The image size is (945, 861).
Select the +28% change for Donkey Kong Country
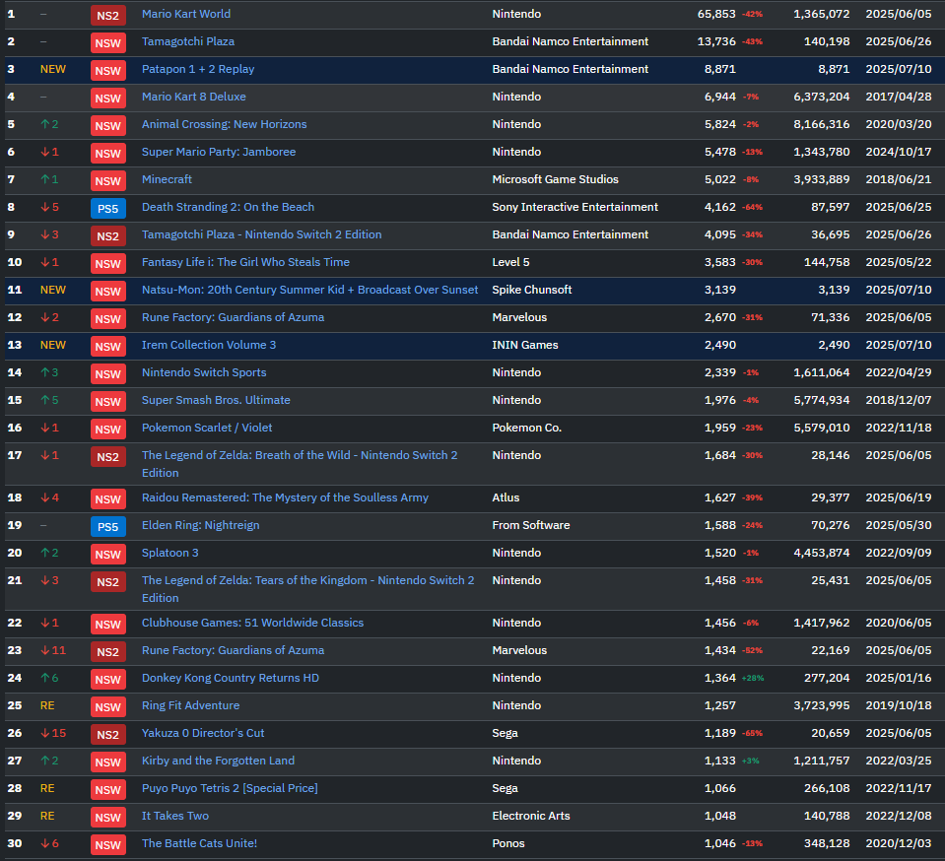(753, 679)
